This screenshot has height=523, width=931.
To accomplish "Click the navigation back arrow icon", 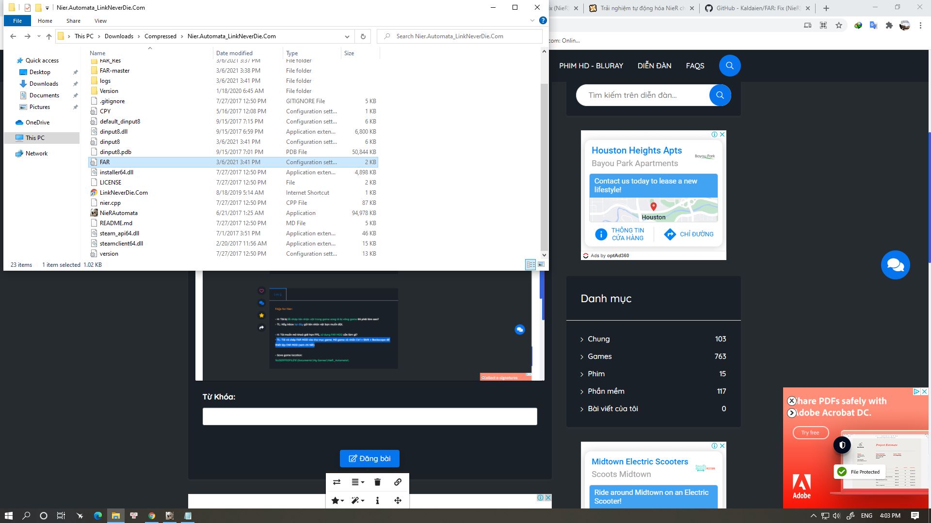I will click(13, 36).
